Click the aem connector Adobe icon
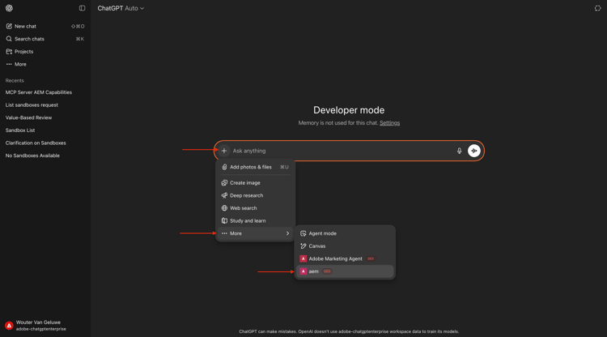 303,271
